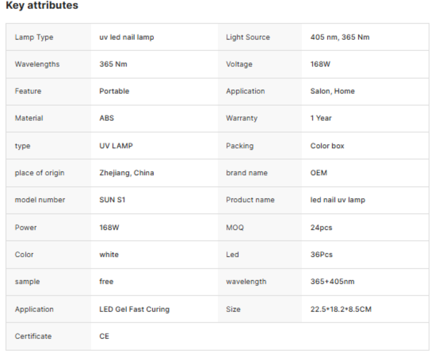Click the Material value 'ABS'

point(107,118)
